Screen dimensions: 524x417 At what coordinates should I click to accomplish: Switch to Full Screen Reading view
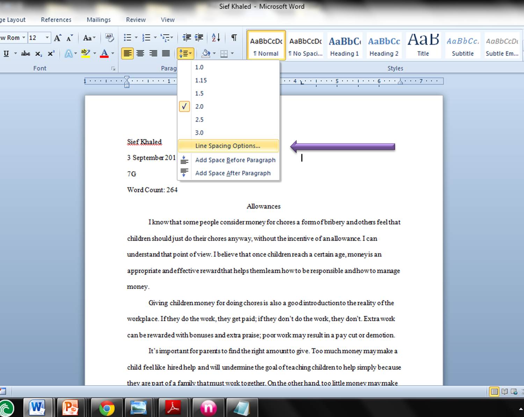[x=504, y=392]
